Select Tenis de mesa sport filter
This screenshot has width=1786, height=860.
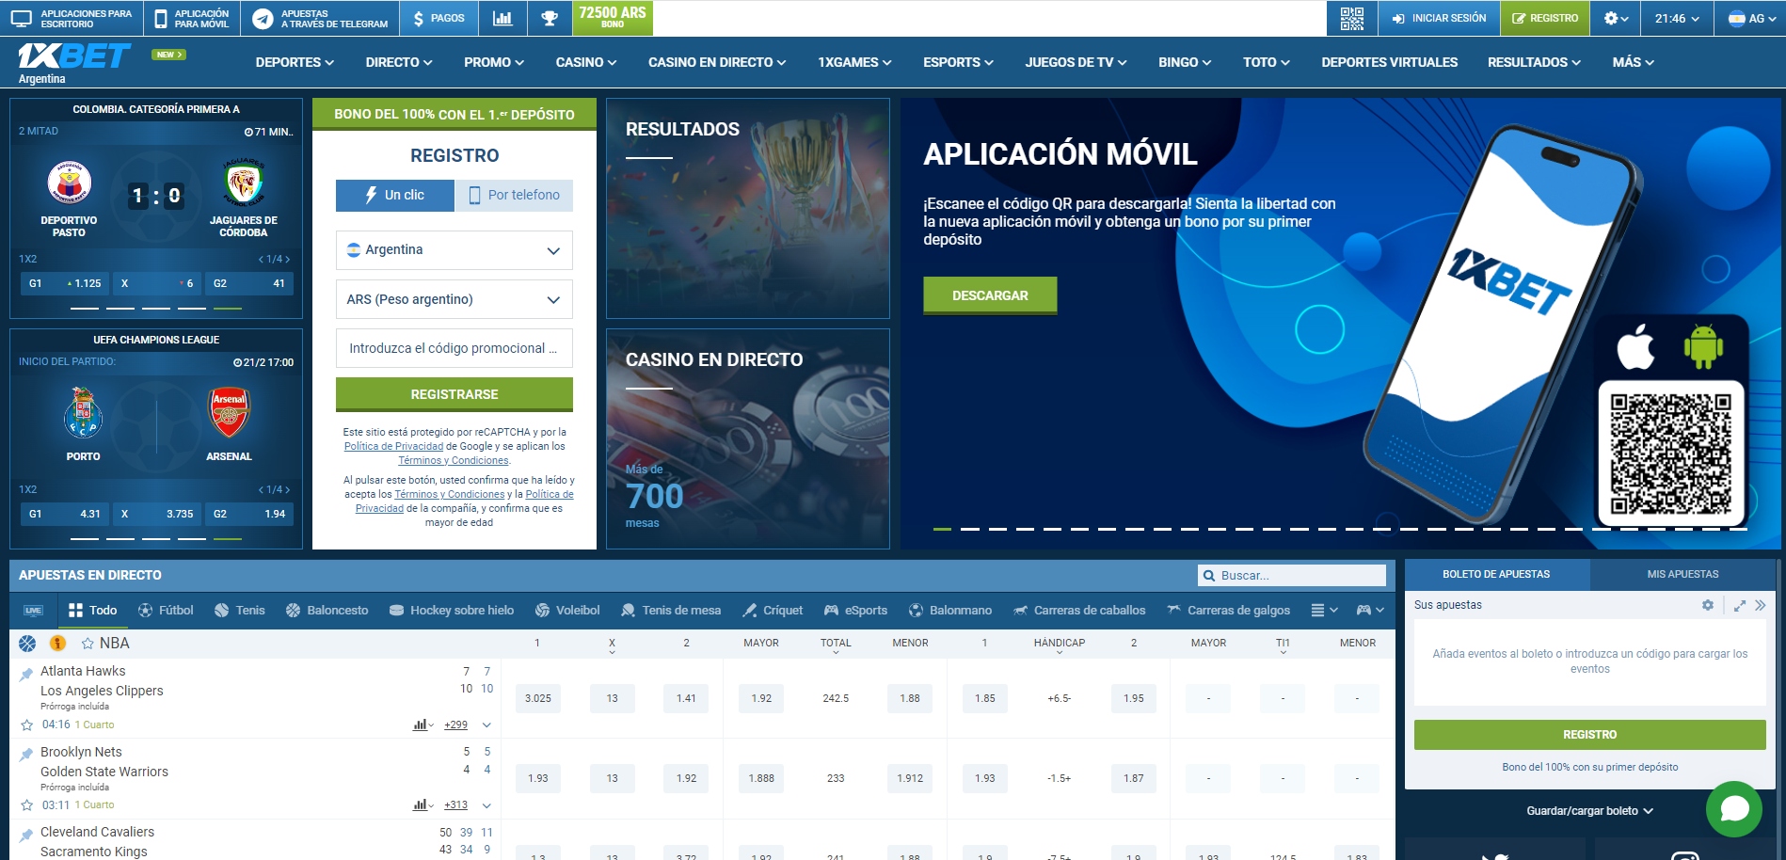(x=671, y=611)
